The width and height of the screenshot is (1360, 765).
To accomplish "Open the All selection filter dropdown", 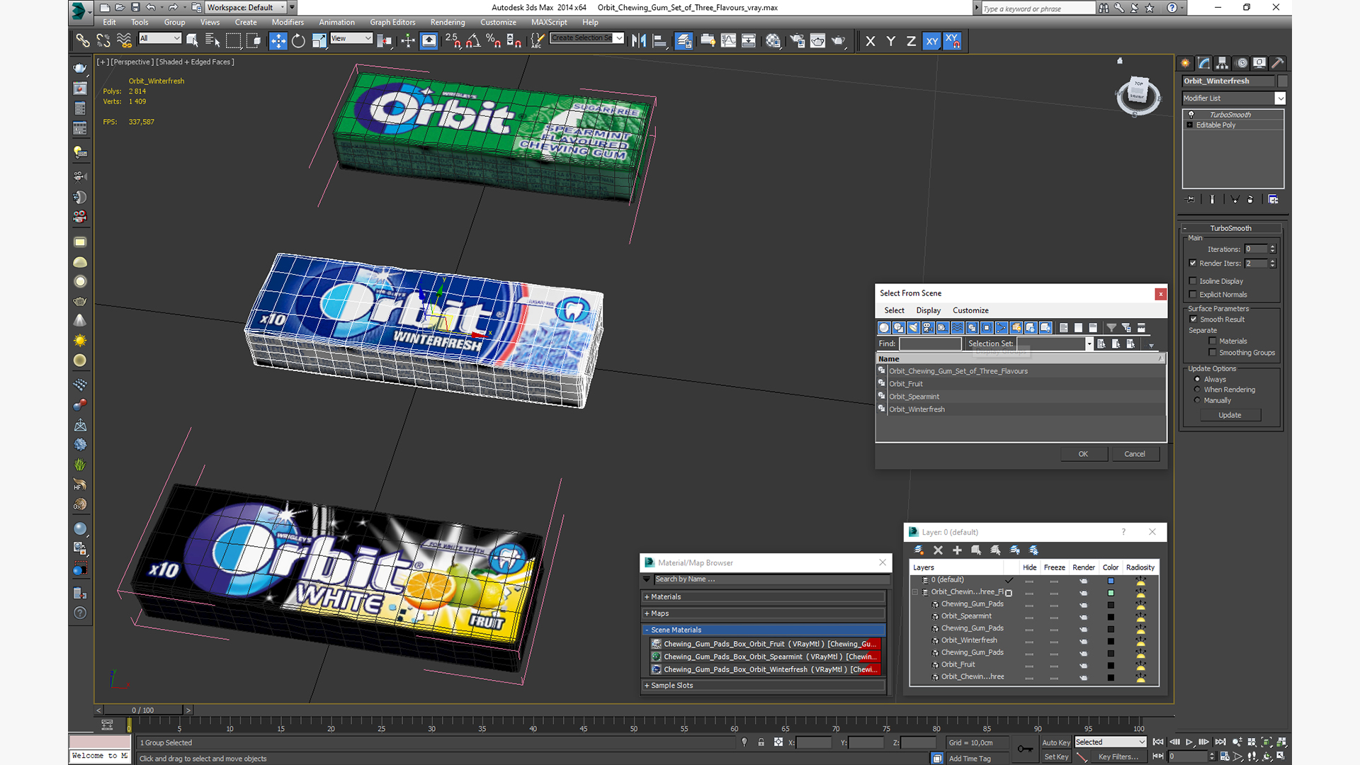I will [160, 38].
